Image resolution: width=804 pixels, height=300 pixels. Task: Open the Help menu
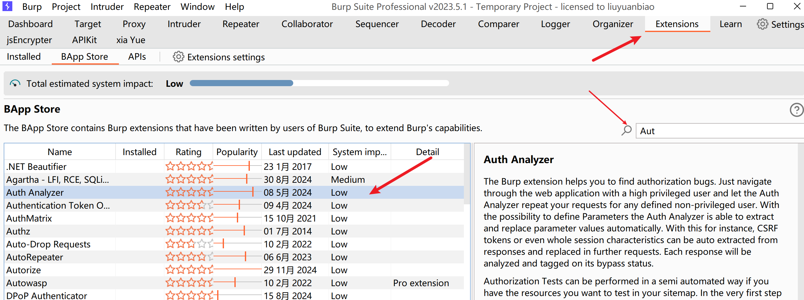234,6
